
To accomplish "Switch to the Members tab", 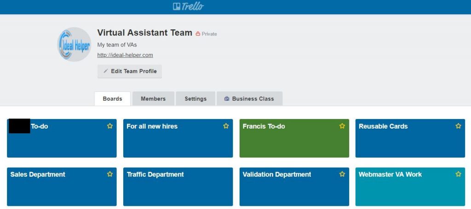I will (x=153, y=99).
